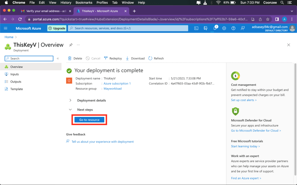Reload the page in Chrome

pyautogui.click(x=20, y=19)
